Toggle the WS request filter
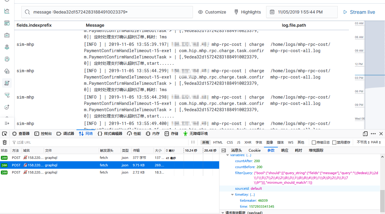The height and width of the screenshot is (214, 385). [x=290, y=142]
